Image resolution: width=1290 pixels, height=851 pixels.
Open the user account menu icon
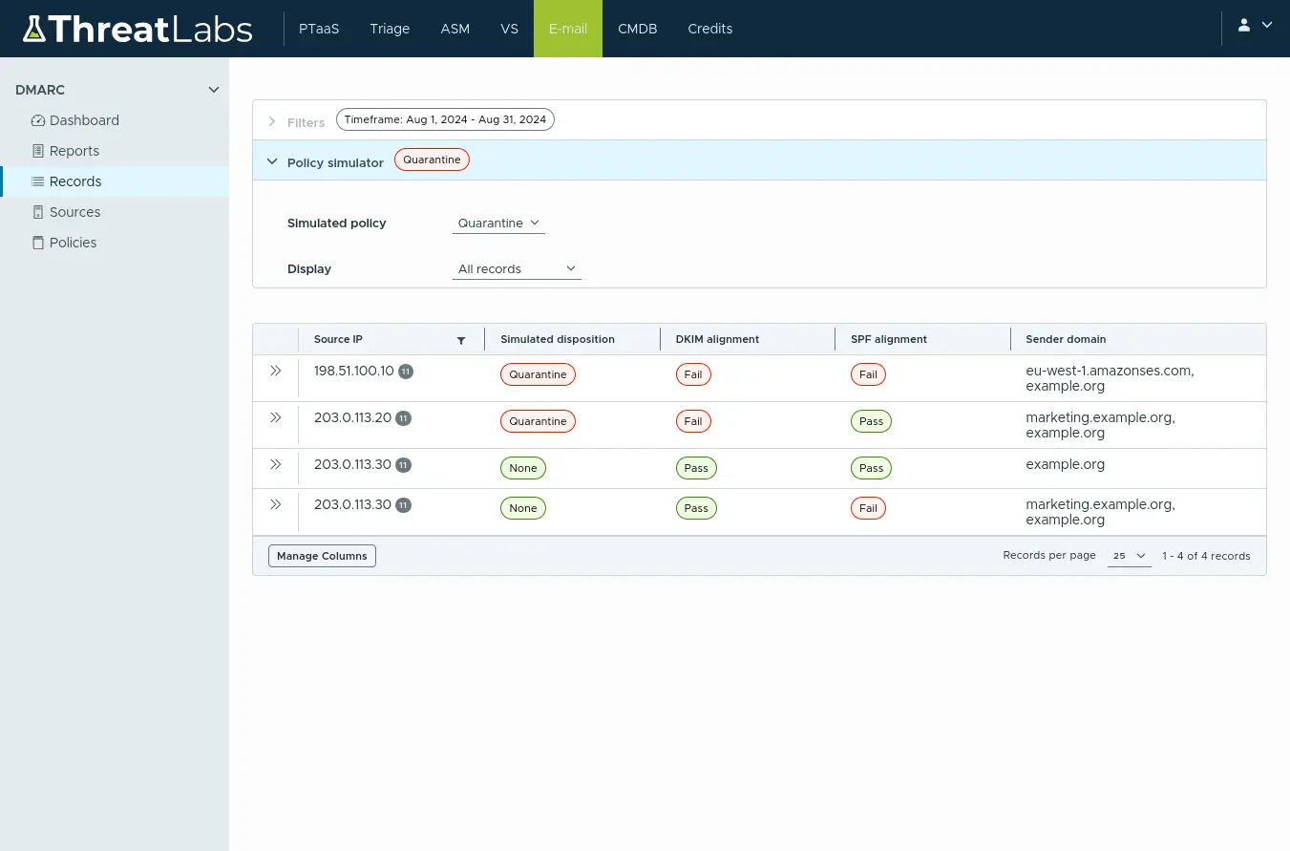(x=1244, y=25)
